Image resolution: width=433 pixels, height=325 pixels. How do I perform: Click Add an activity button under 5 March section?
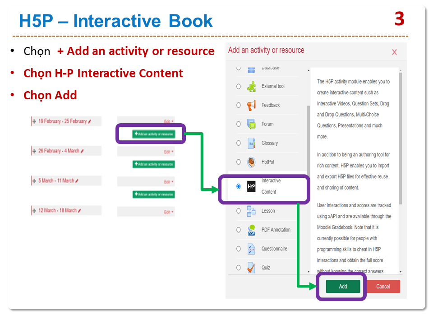[153, 195]
